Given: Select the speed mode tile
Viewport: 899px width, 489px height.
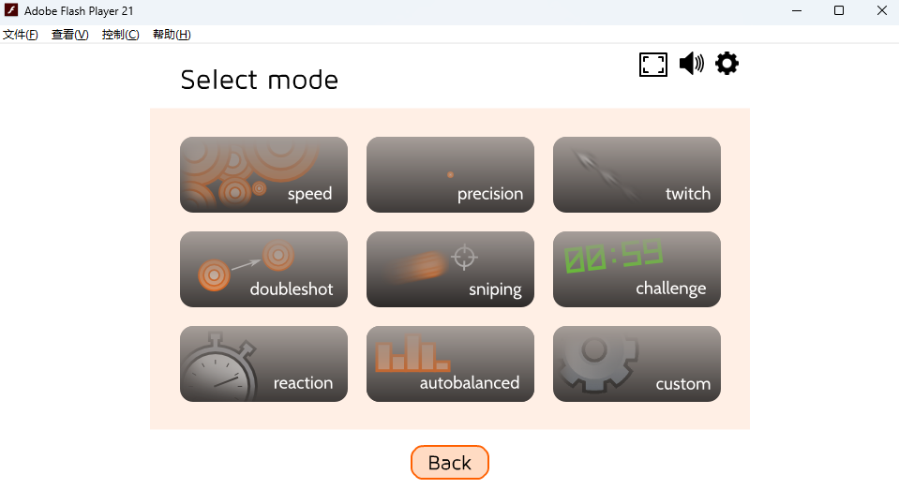Looking at the screenshot, I should 263,175.
